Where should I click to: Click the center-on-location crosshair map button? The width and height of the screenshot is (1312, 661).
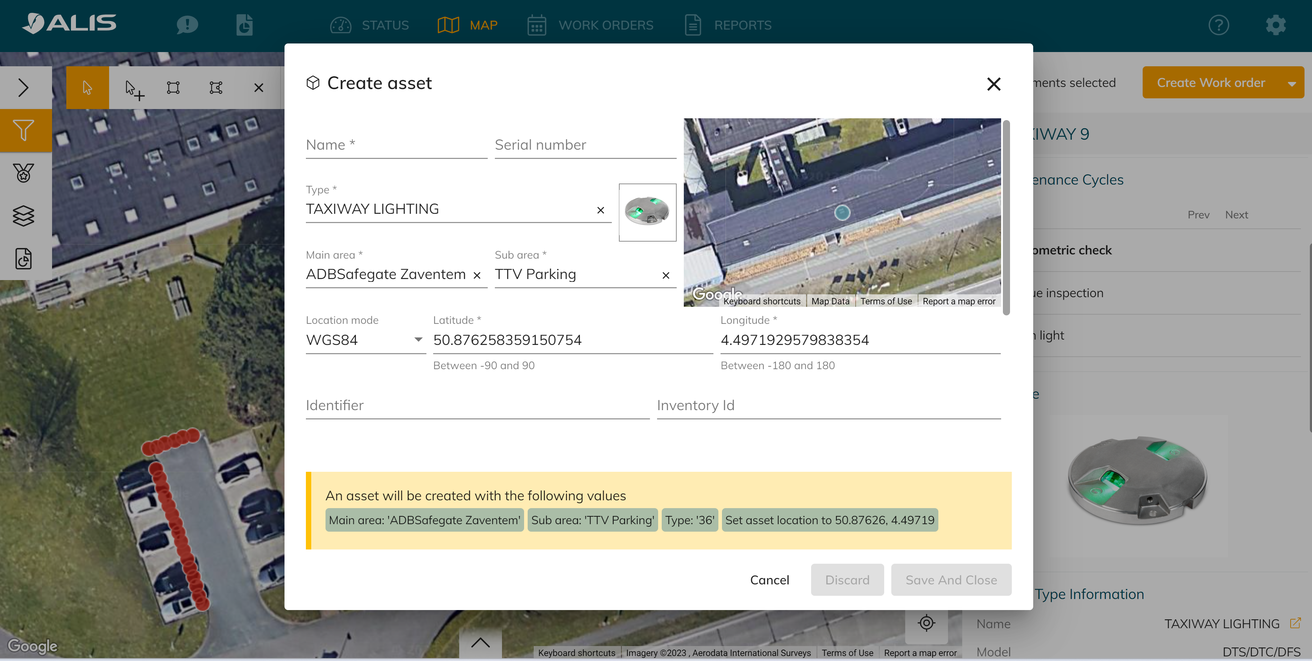tap(926, 623)
